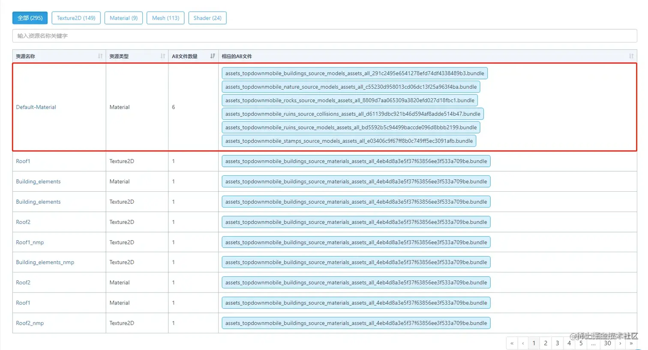Select the count cell showing 6
This screenshot has width=648, height=350.
193,107
